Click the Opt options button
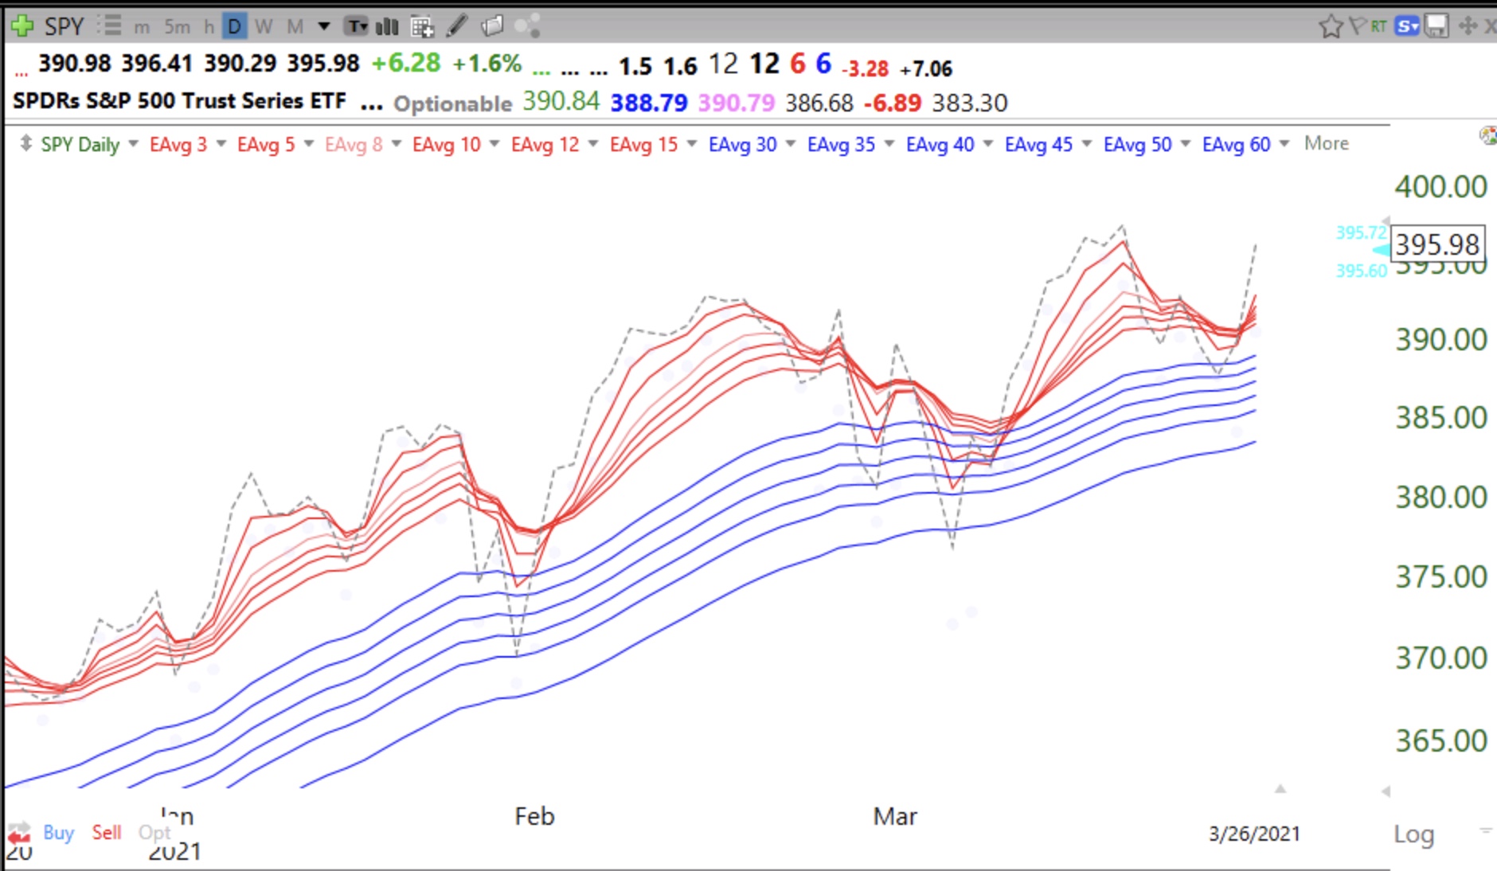This screenshot has height=871, width=1497. [154, 833]
